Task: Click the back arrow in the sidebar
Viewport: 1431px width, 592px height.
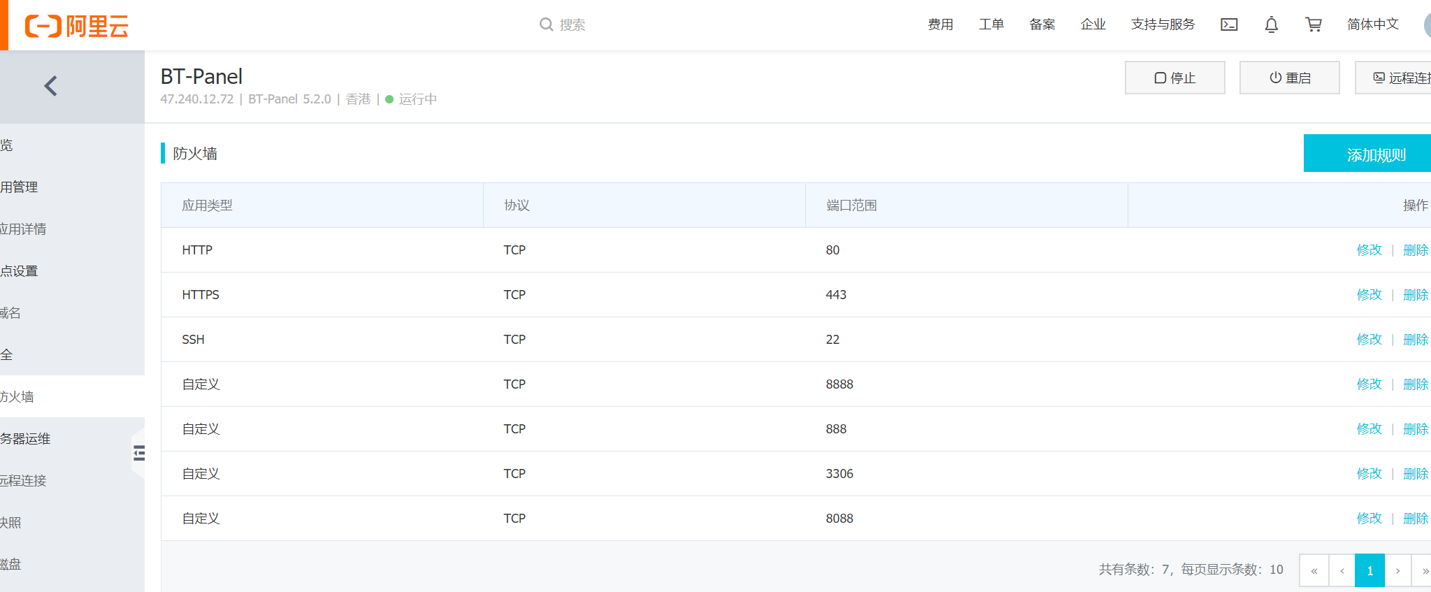Action: 50,86
